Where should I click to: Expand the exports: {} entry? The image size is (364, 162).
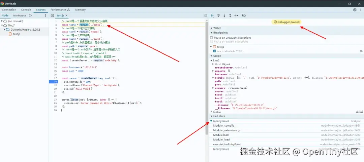click(213, 71)
